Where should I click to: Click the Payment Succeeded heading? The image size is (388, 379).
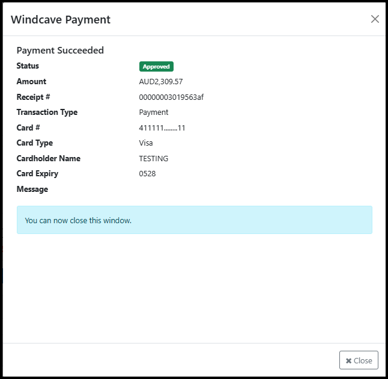tap(60, 51)
